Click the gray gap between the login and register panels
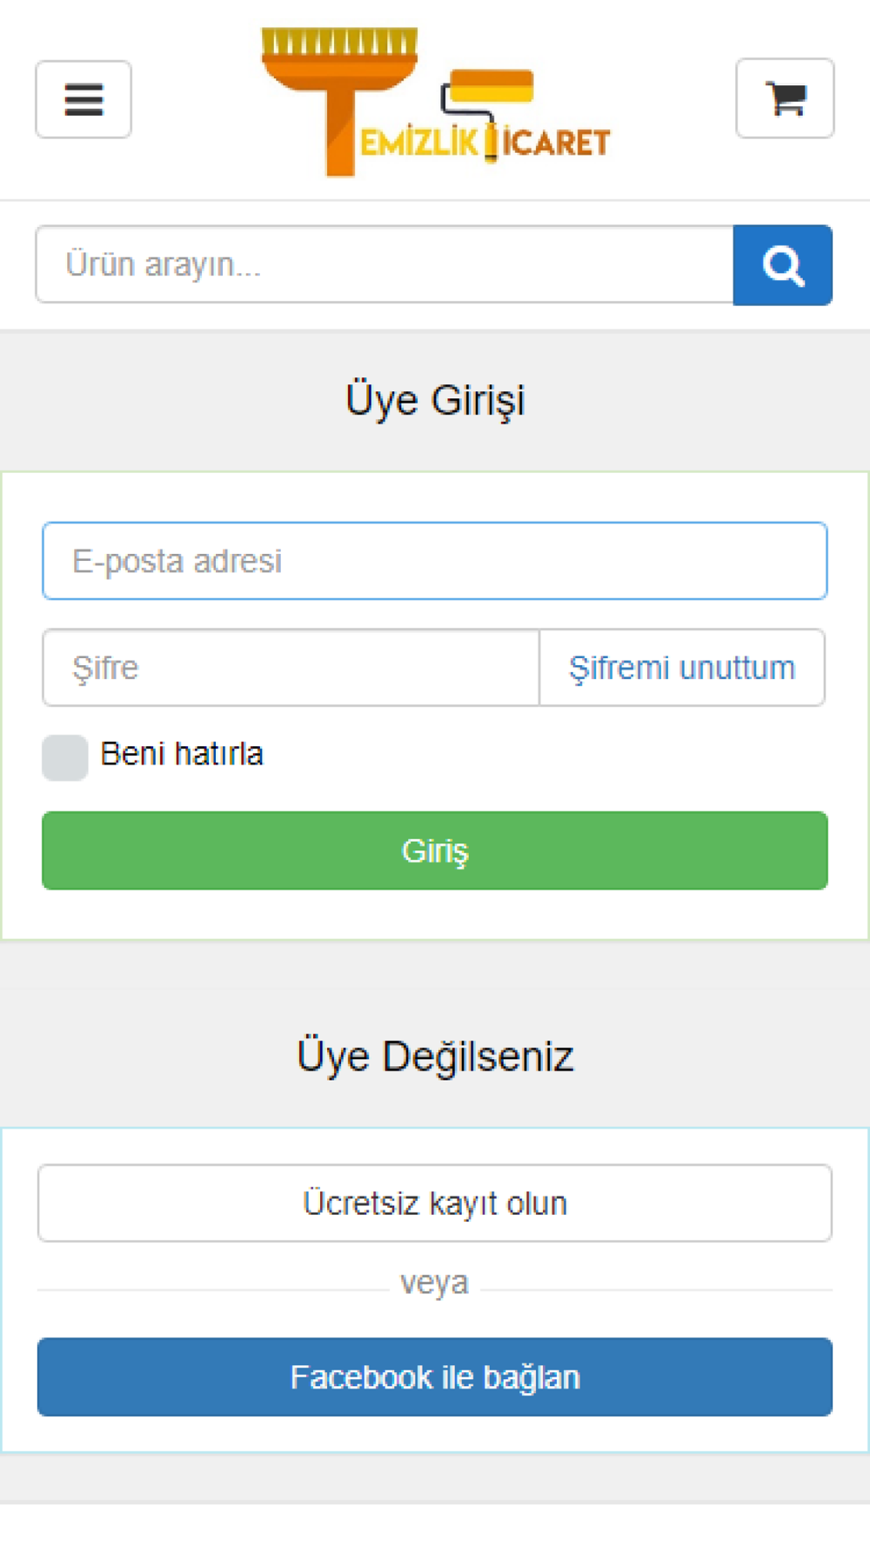Screen dimensions: 870x1546 point(435,983)
